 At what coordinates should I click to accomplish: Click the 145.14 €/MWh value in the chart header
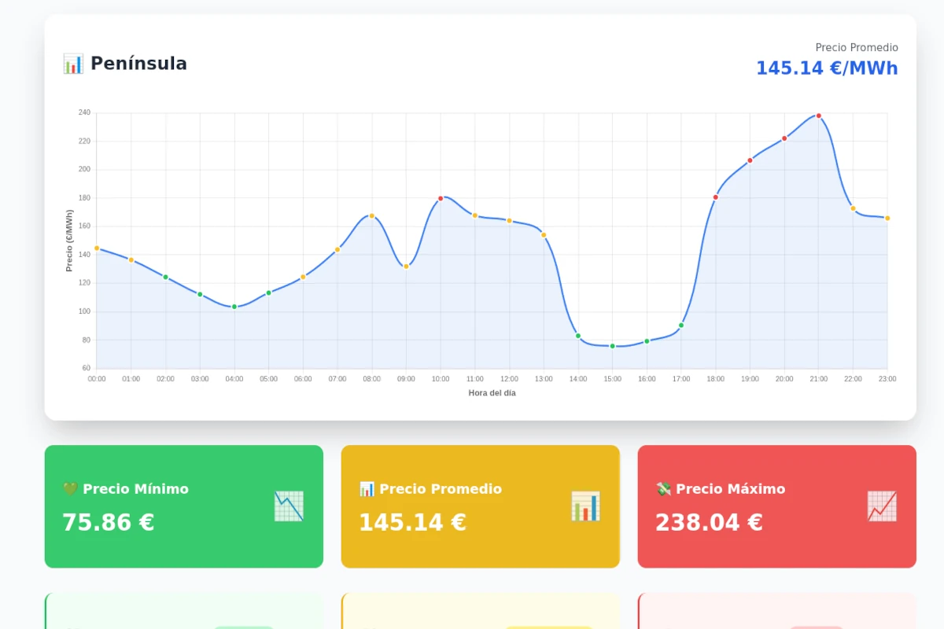point(827,68)
